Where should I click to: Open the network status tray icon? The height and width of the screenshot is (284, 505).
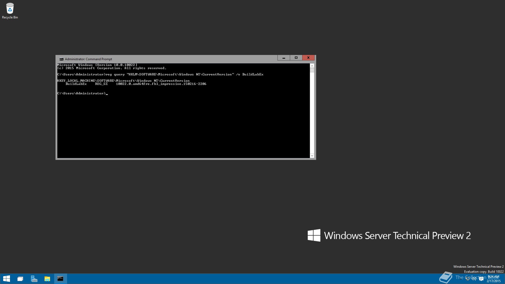(467, 279)
